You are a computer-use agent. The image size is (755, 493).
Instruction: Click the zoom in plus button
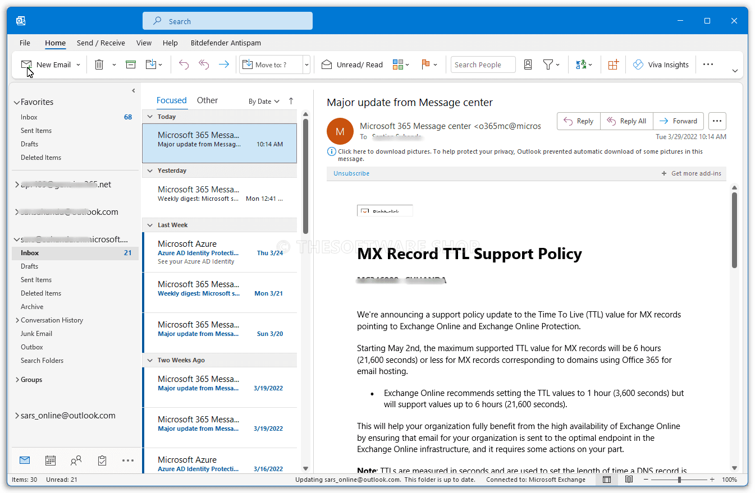pyautogui.click(x=712, y=480)
